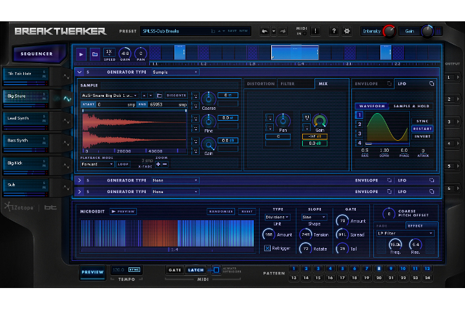Toggle the tempo SYNC button
The height and width of the screenshot is (310, 465).
point(134,269)
